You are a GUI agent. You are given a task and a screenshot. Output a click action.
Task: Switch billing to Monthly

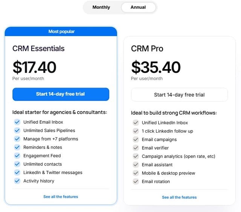[101, 7]
